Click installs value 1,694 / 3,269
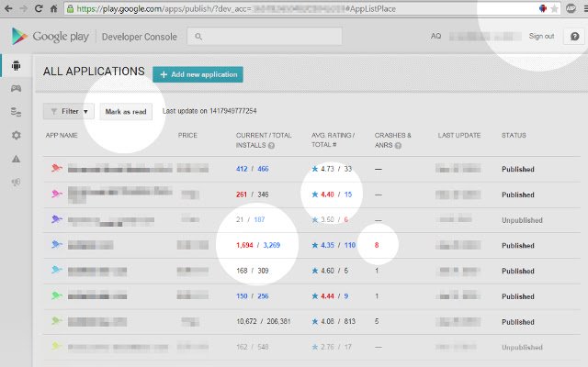This screenshot has width=588, height=367. pyautogui.click(x=258, y=245)
